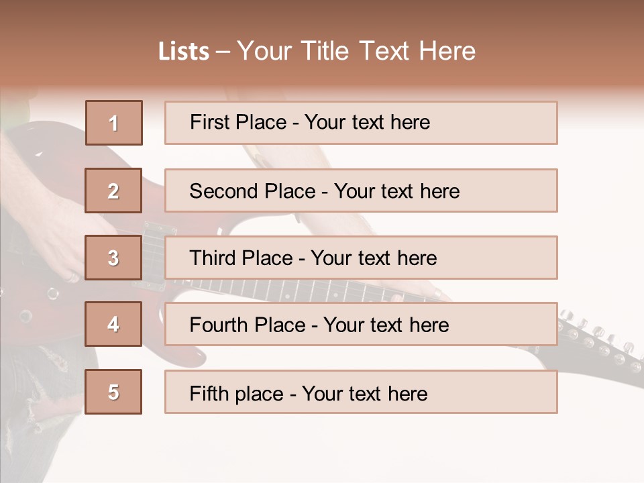Select the "Fourth Place" text box

(x=361, y=325)
